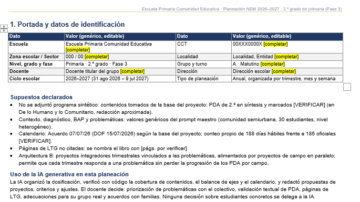Click the 'CCT' cell

tap(203, 47)
